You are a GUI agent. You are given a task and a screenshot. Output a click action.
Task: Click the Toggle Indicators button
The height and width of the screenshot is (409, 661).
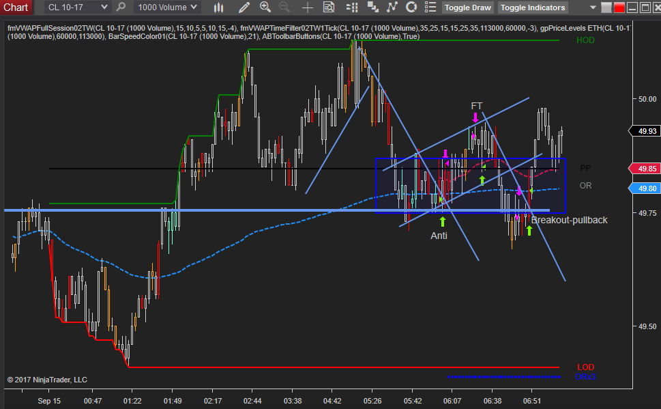pyautogui.click(x=533, y=8)
